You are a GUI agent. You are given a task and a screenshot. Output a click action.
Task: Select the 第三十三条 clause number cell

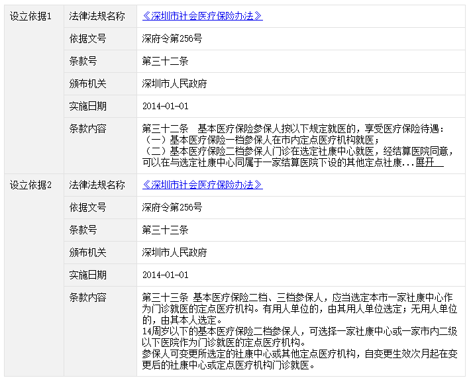pos(166,230)
